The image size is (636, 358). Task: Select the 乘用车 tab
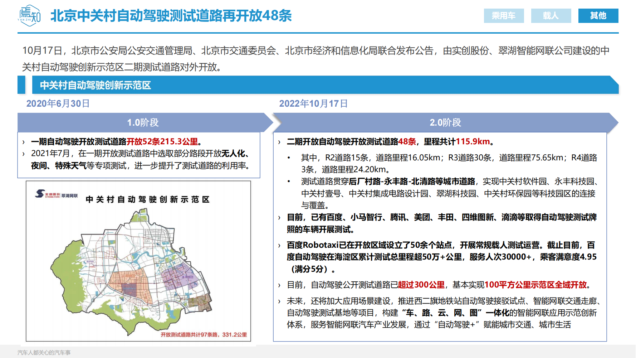point(504,16)
